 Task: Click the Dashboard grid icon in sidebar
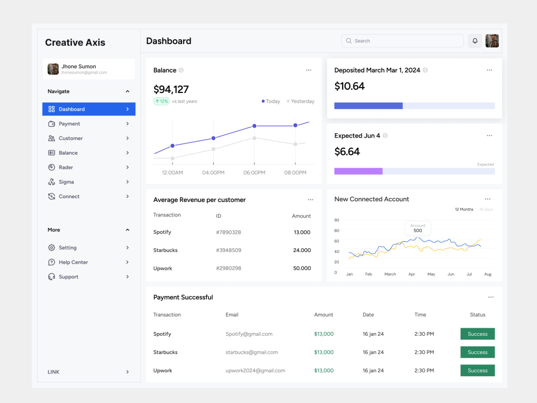coord(52,109)
